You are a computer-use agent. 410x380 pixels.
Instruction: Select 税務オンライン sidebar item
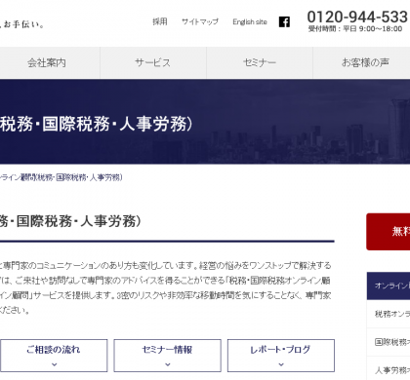click(x=389, y=314)
